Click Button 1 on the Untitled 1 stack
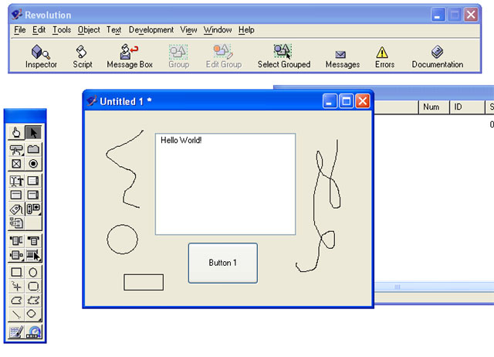494x357 pixels. coord(223,263)
